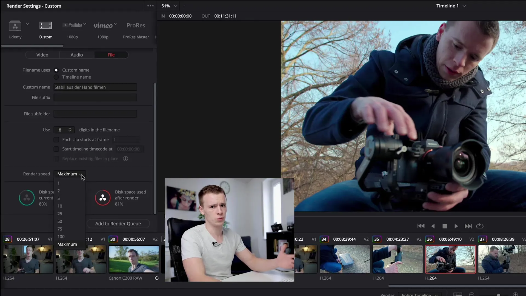
Task: Click Add to Render Queue button
Action: coord(118,224)
